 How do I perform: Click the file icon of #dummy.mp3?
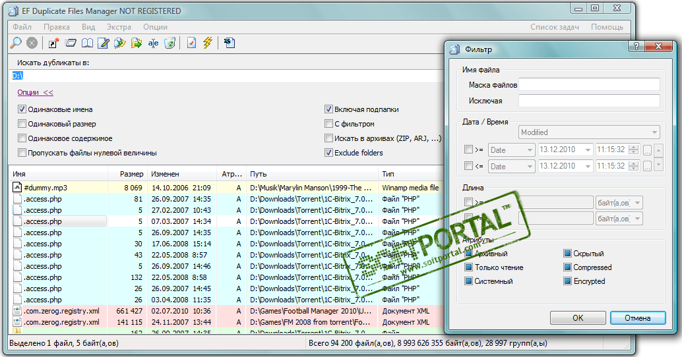17,187
